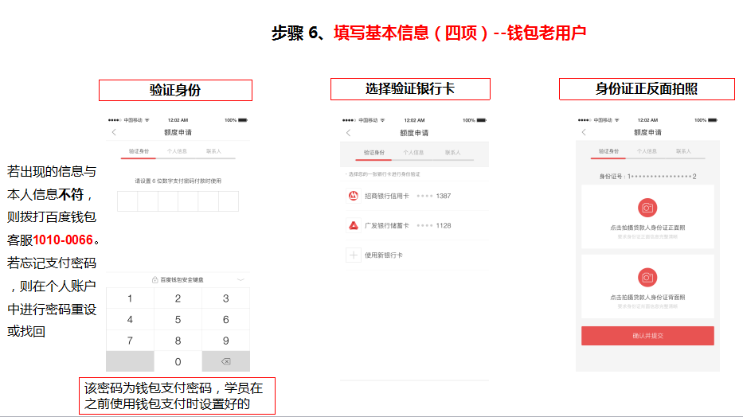Open 验证身份 tab on the password entry screen
This screenshot has width=743, height=417.
(139, 150)
